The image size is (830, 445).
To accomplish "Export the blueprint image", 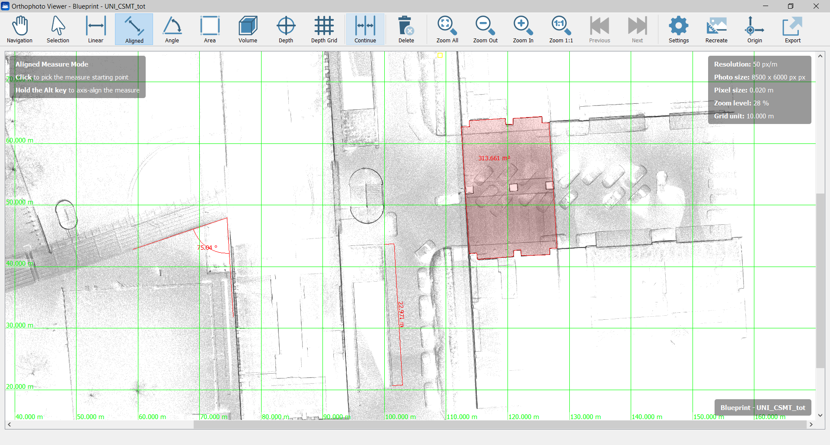I will tap(792, 29).
